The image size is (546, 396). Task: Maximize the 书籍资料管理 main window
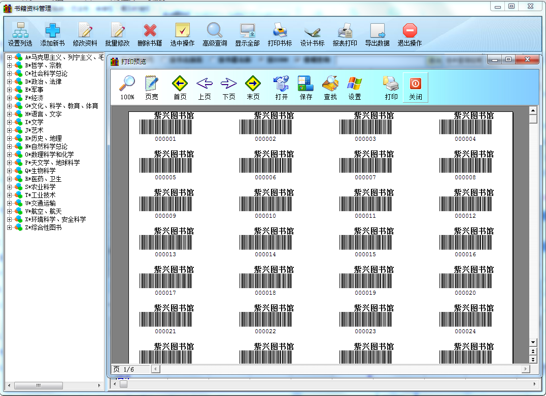[x=511, y=6]
